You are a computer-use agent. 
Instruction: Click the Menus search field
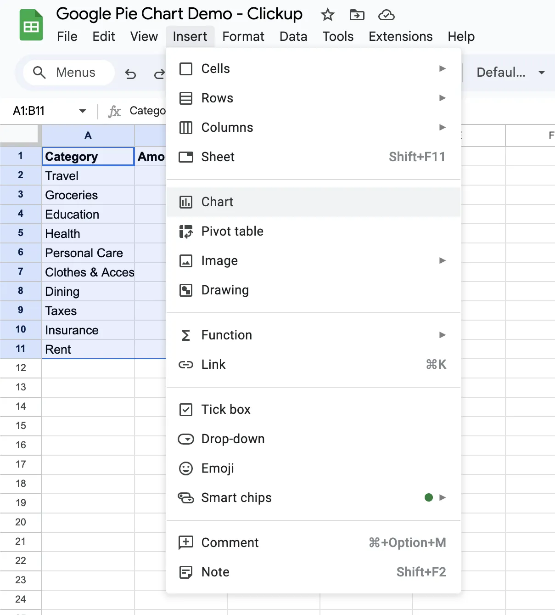pos(68,73)
